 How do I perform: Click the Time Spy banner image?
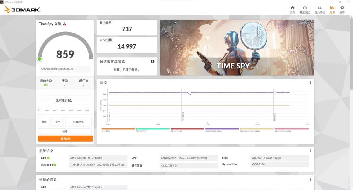coord(237,47)
